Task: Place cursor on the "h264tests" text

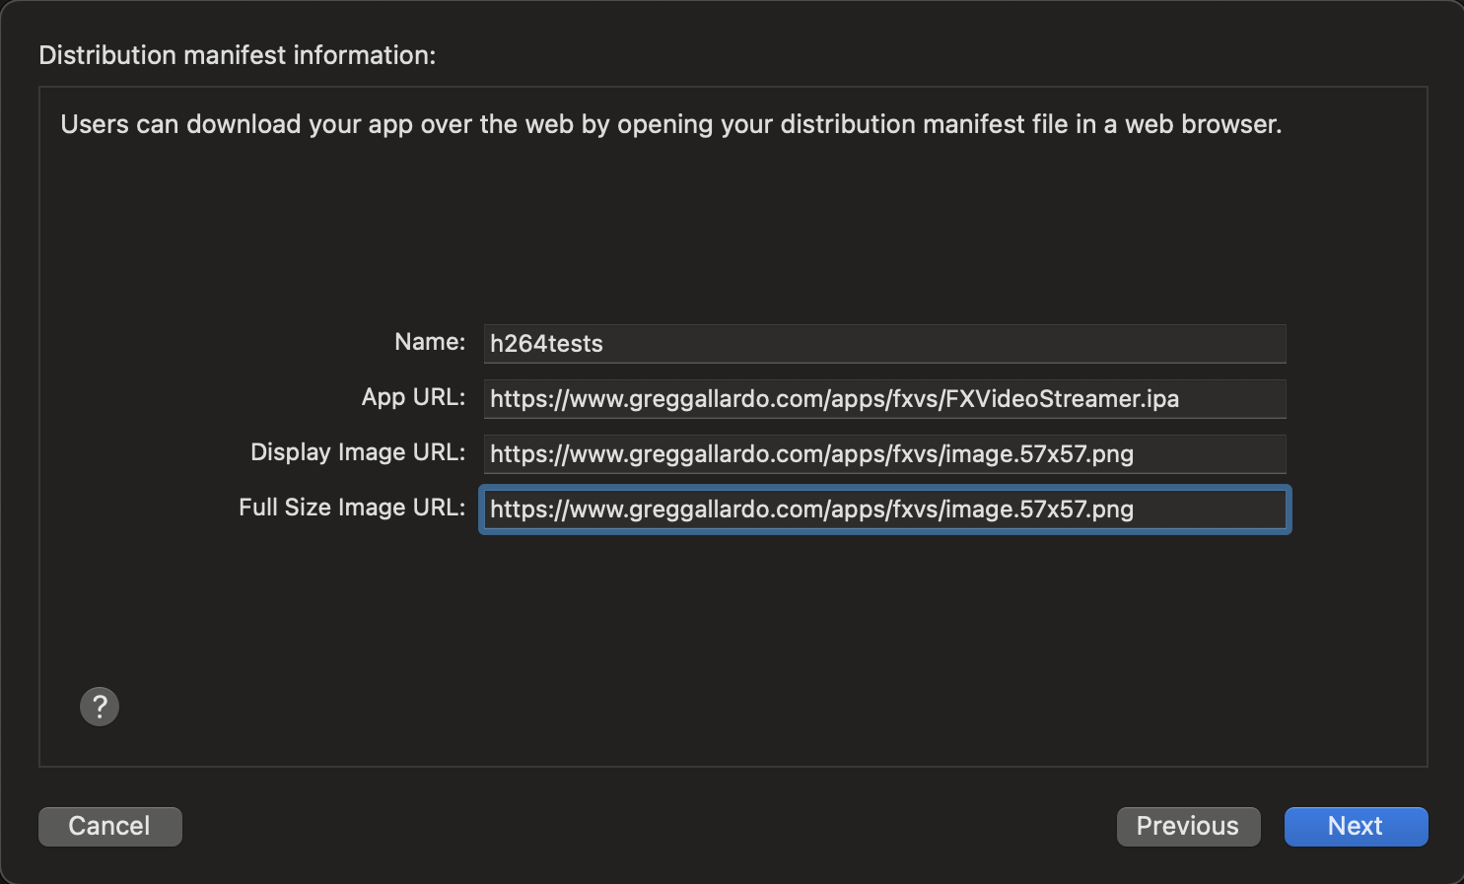Action: [x=546, y=344]
